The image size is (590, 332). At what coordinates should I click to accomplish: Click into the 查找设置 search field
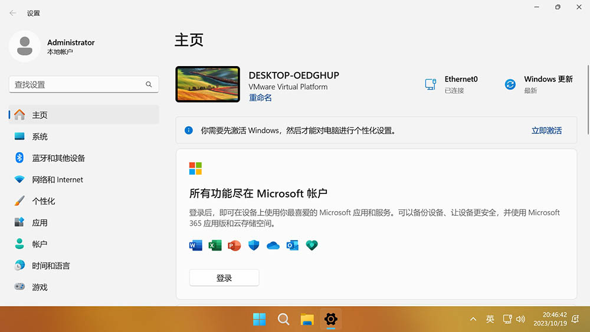[84, 84]
